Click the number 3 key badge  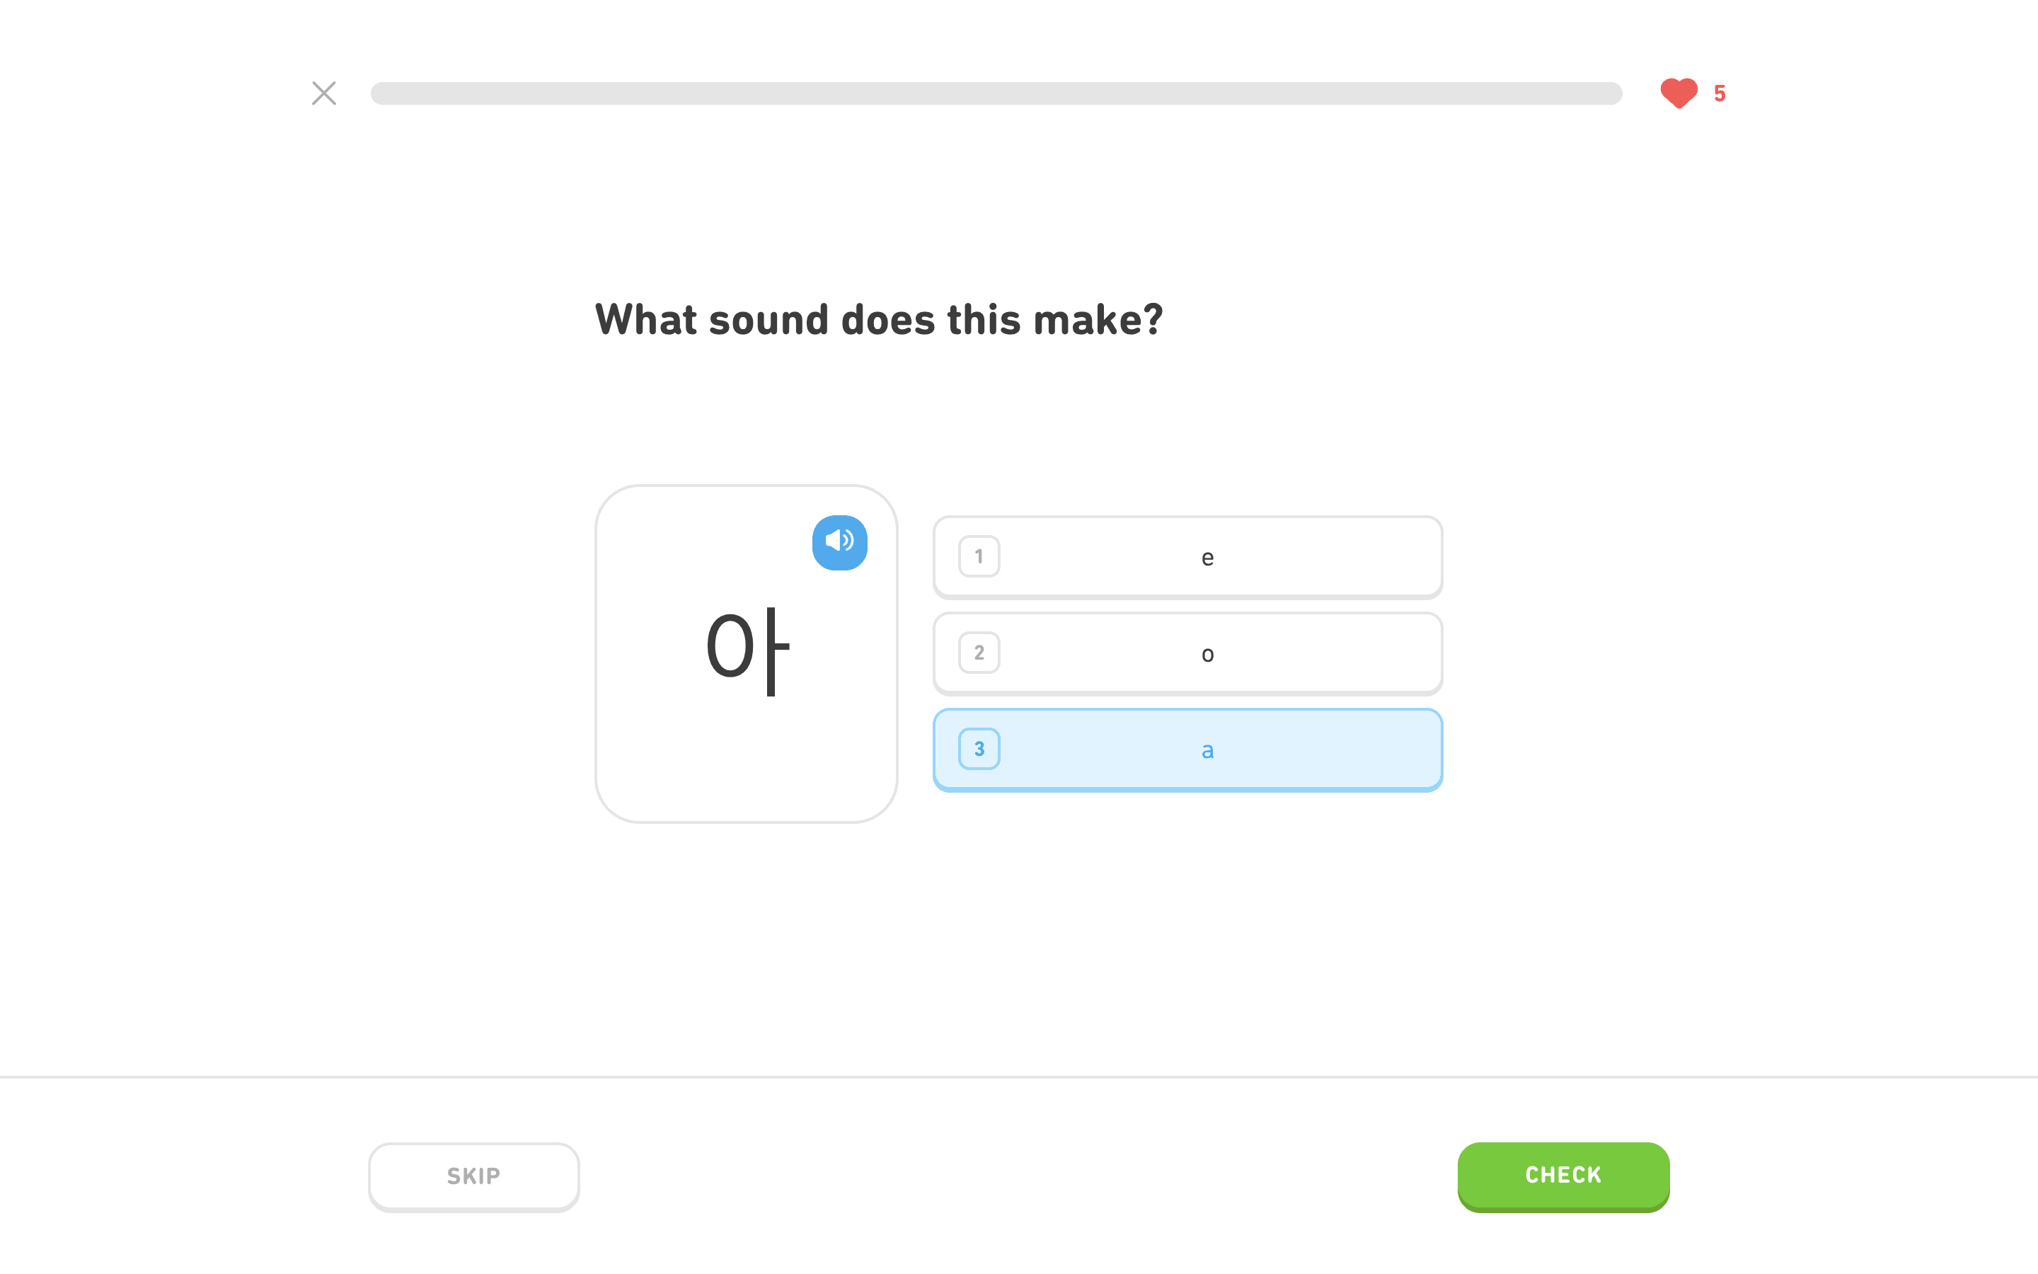[x=979, y=748]
